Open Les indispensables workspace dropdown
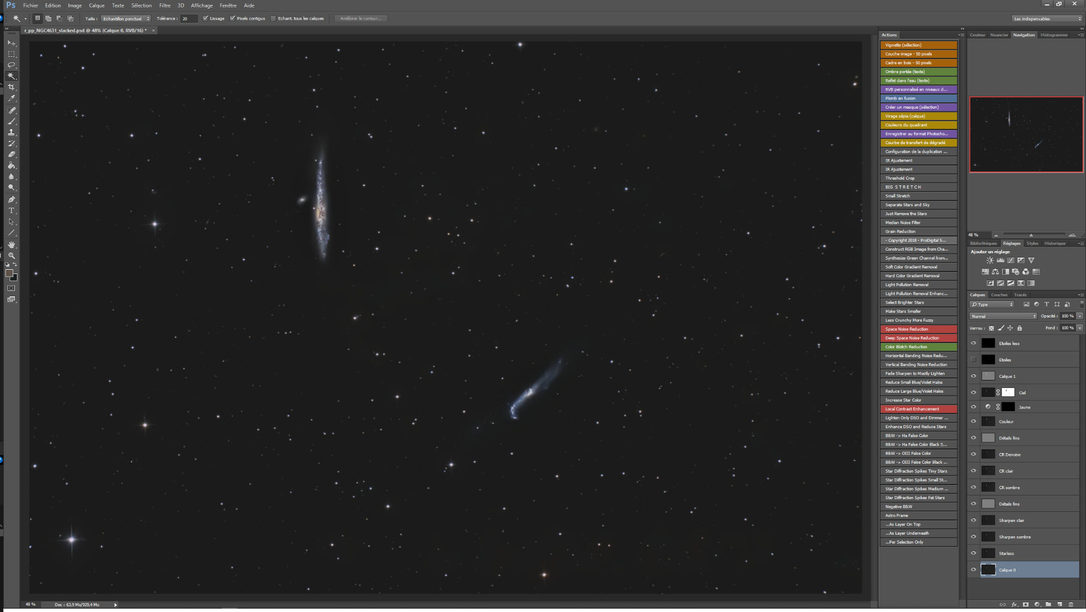 tap(1047, 19)
